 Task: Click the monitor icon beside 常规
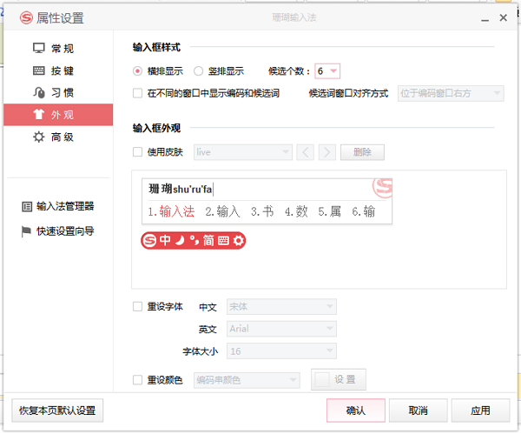click(x=39, y=48)
